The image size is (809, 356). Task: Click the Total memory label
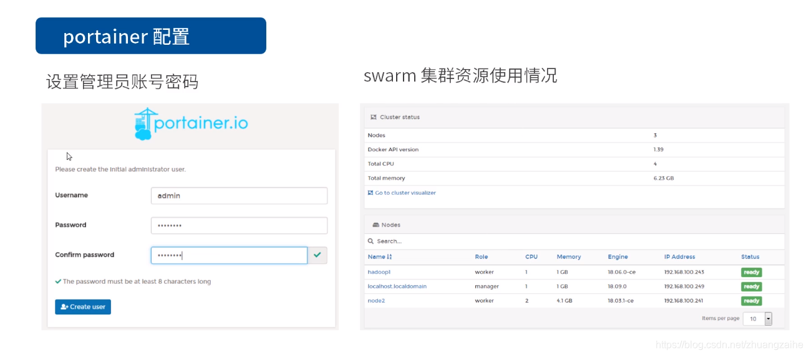click(386, 178)
